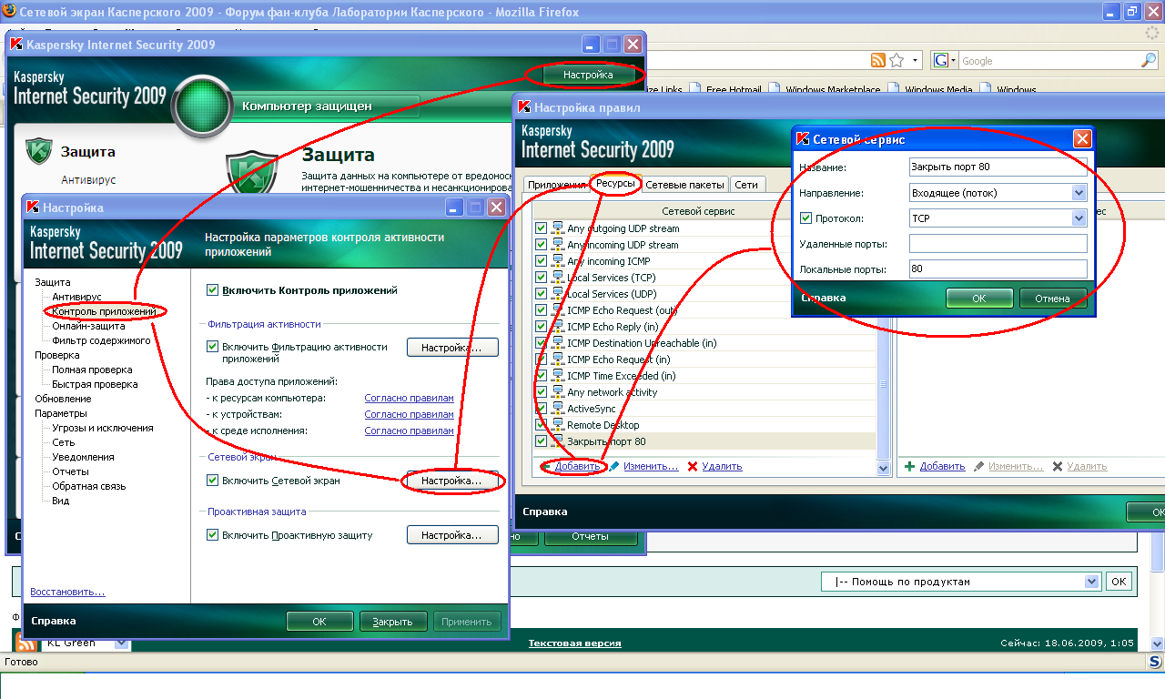
Task: Select Антивирус in settings tree
Action: (x=77, y=297)
